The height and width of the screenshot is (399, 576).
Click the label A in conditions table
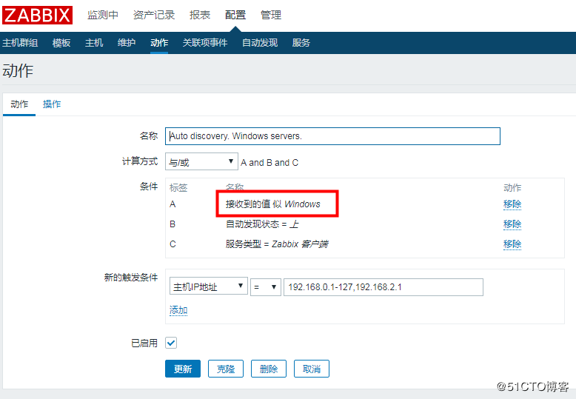pos(173,204)
